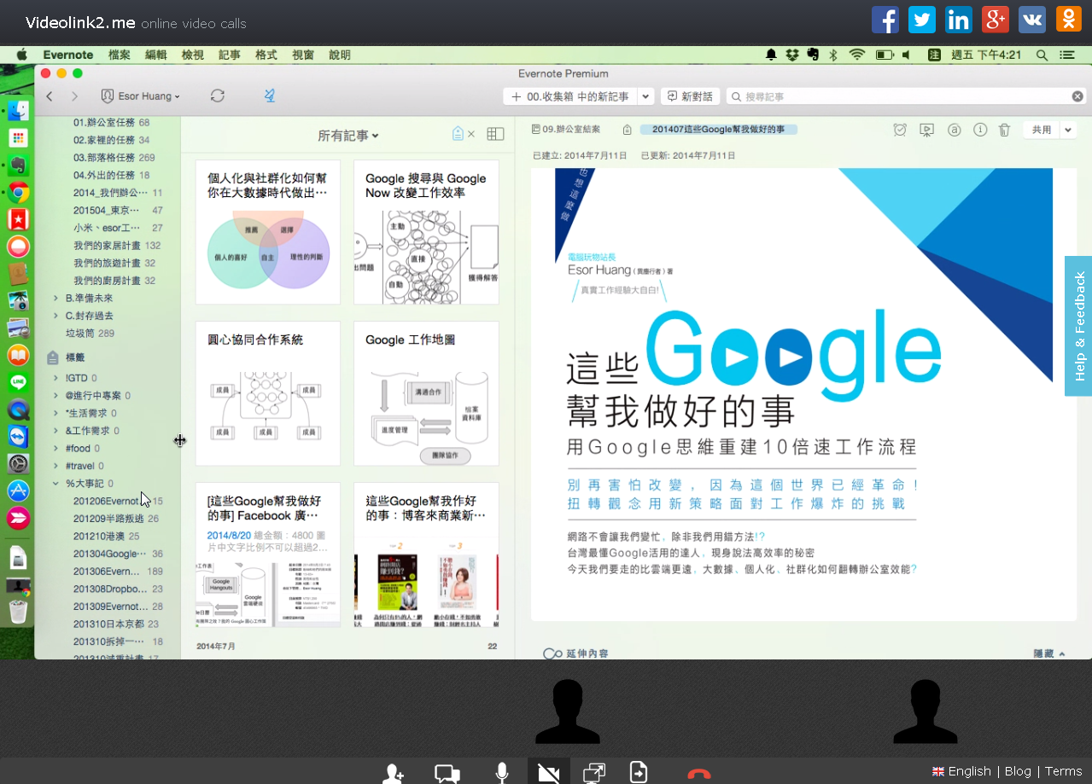Open the Terms link
This screenshot has height=784, width=1092.
pyautogui.click(x=1063, y=771)
